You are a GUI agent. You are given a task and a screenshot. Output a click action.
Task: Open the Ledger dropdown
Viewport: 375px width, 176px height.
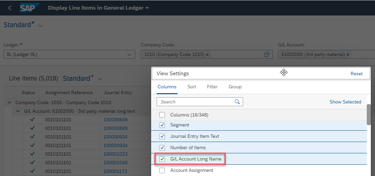129,55
